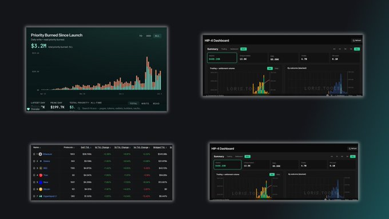Open the Solana chain link
Viewport: 389px width, 219px height.
[46, 161]
